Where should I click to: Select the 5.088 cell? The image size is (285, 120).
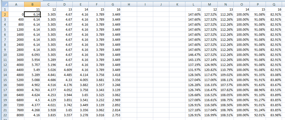point(32,80)
